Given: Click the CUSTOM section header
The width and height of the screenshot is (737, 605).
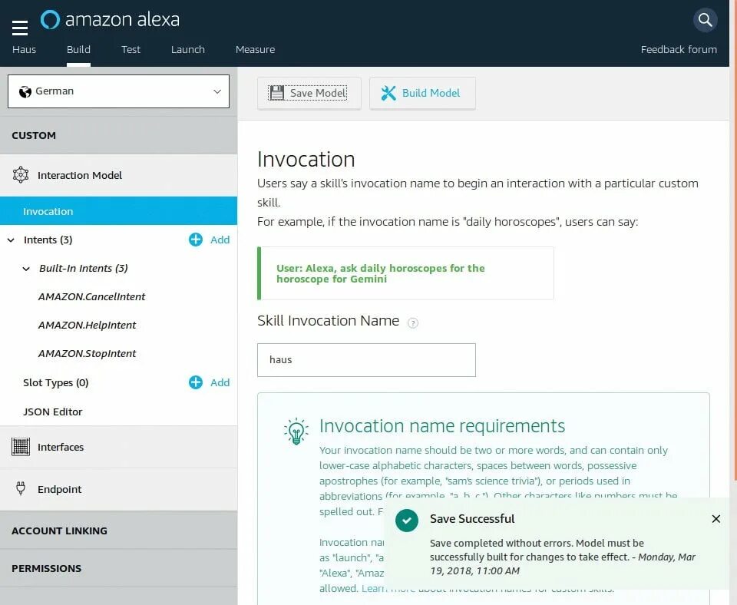Looking at the screenshot, I should [118, 135].
